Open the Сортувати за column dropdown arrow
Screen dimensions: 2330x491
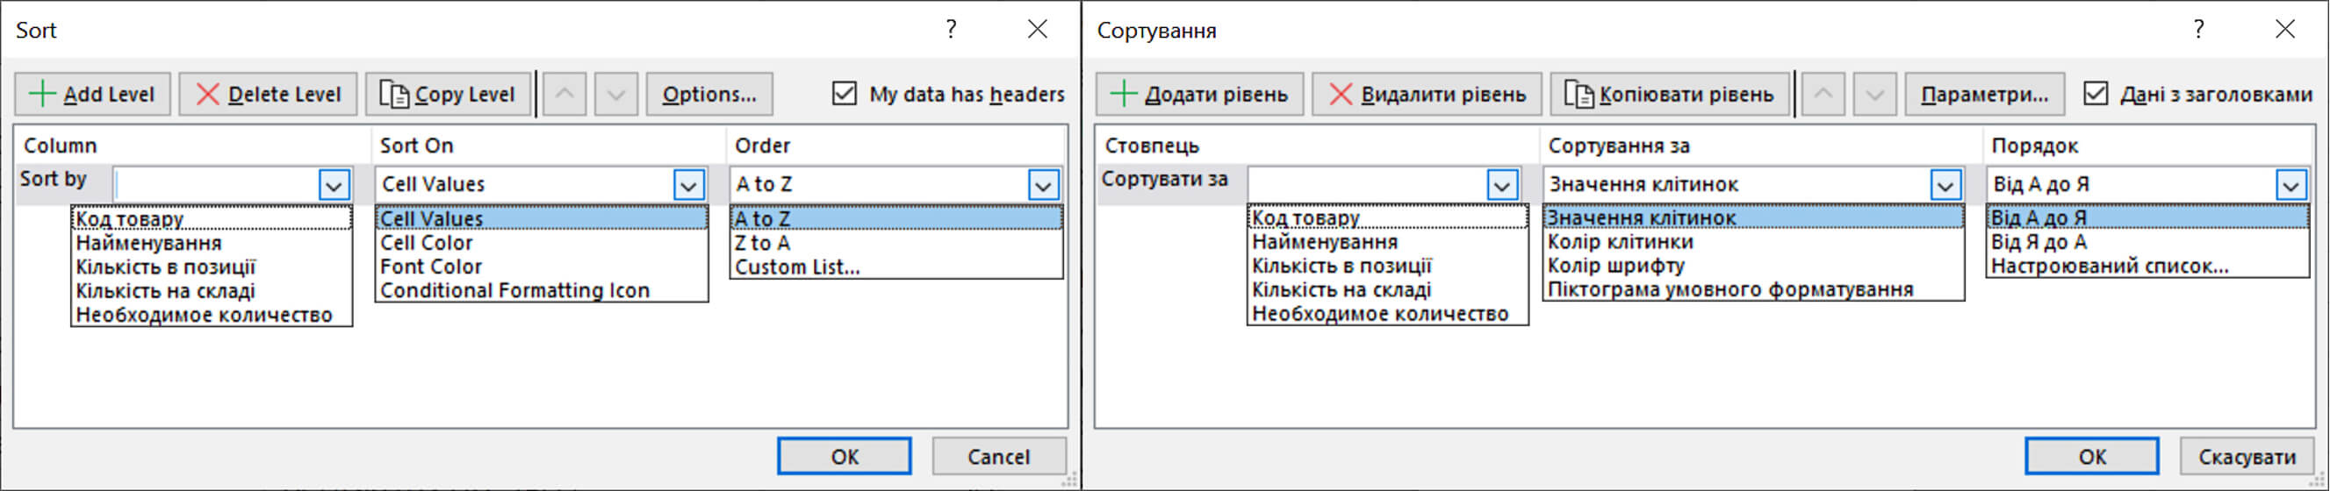(x=1502, y=185)
